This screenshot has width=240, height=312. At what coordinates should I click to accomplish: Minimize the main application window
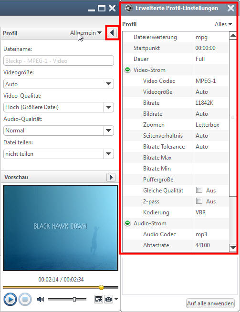(91, 10)
